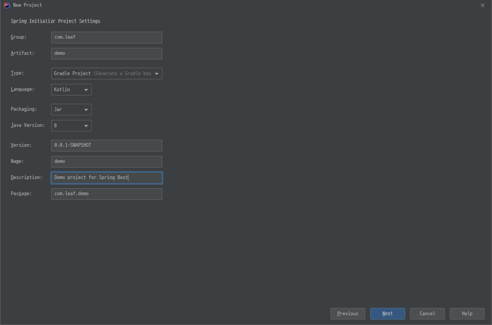Focus the Description field
This screenshot has height=325, width=492.
coord(107,178)
